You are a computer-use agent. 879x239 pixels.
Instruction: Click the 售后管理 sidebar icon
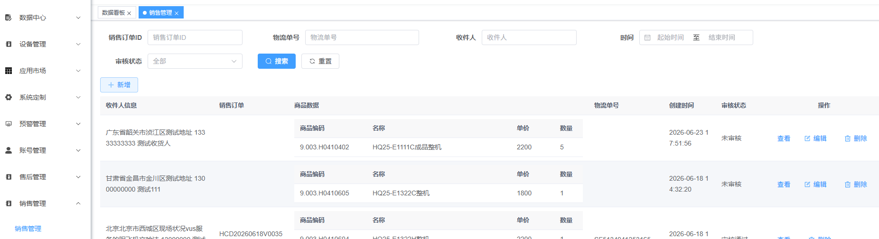pyautogui.click(x=8, y=177)
